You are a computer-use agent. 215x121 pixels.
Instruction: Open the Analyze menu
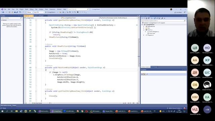41,9
